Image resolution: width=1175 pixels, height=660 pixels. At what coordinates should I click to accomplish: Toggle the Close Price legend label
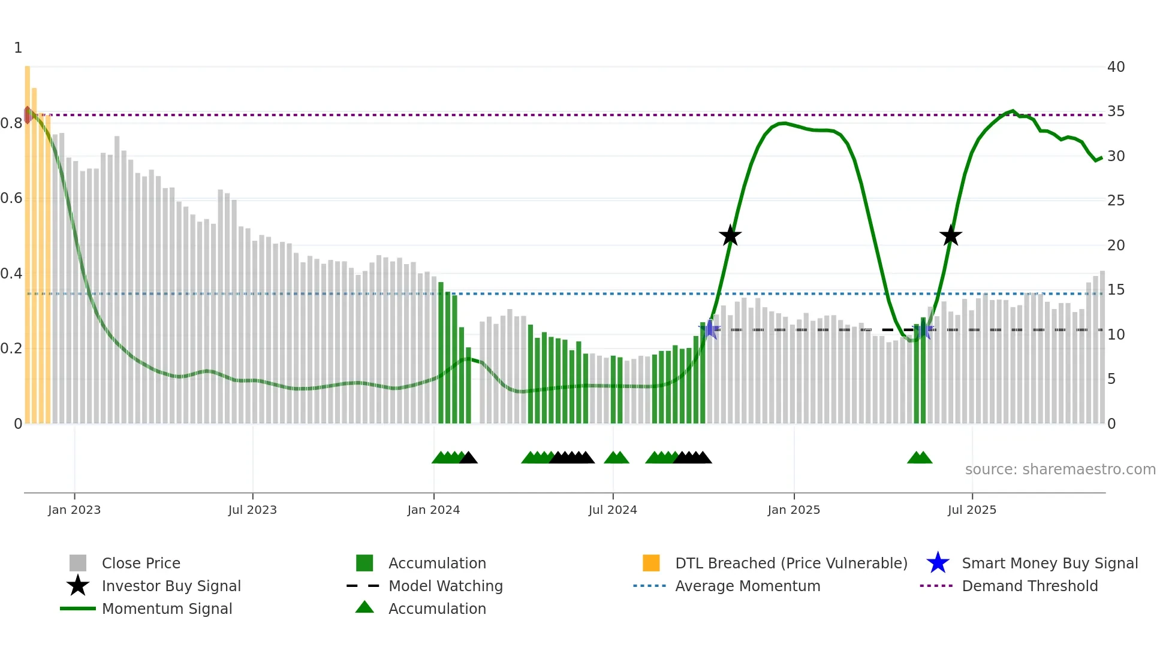(x=141, y=563)
